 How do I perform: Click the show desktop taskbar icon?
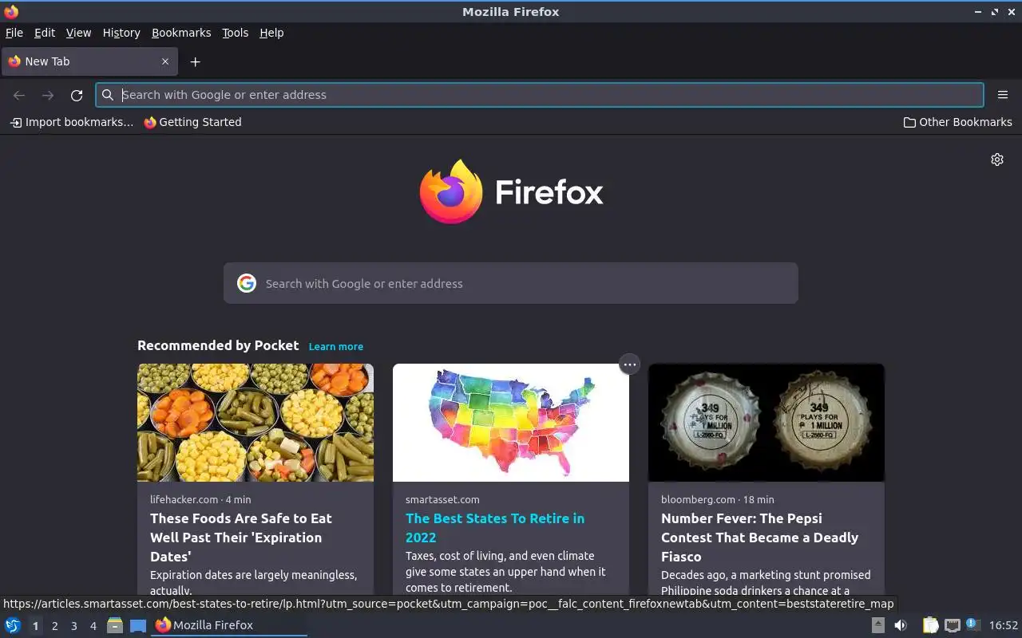[x=138, y=625]
